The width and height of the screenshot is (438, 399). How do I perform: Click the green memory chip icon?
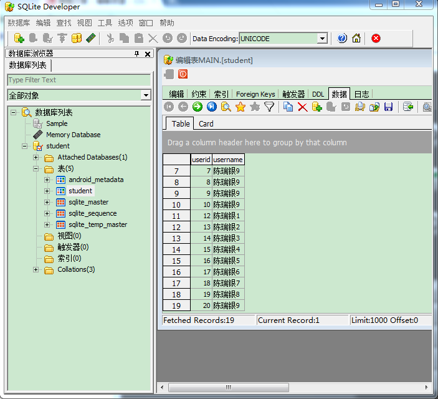point(91,38)
